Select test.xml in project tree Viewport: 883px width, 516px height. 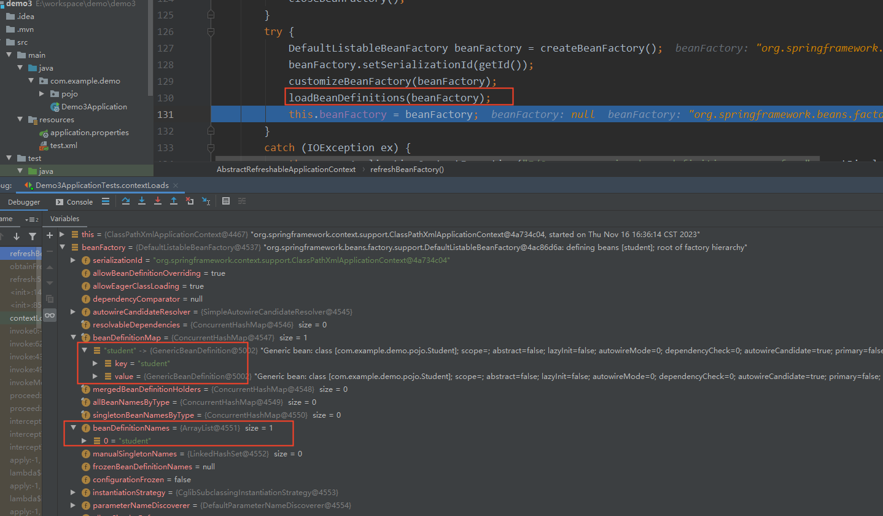[x=64, y=146]
